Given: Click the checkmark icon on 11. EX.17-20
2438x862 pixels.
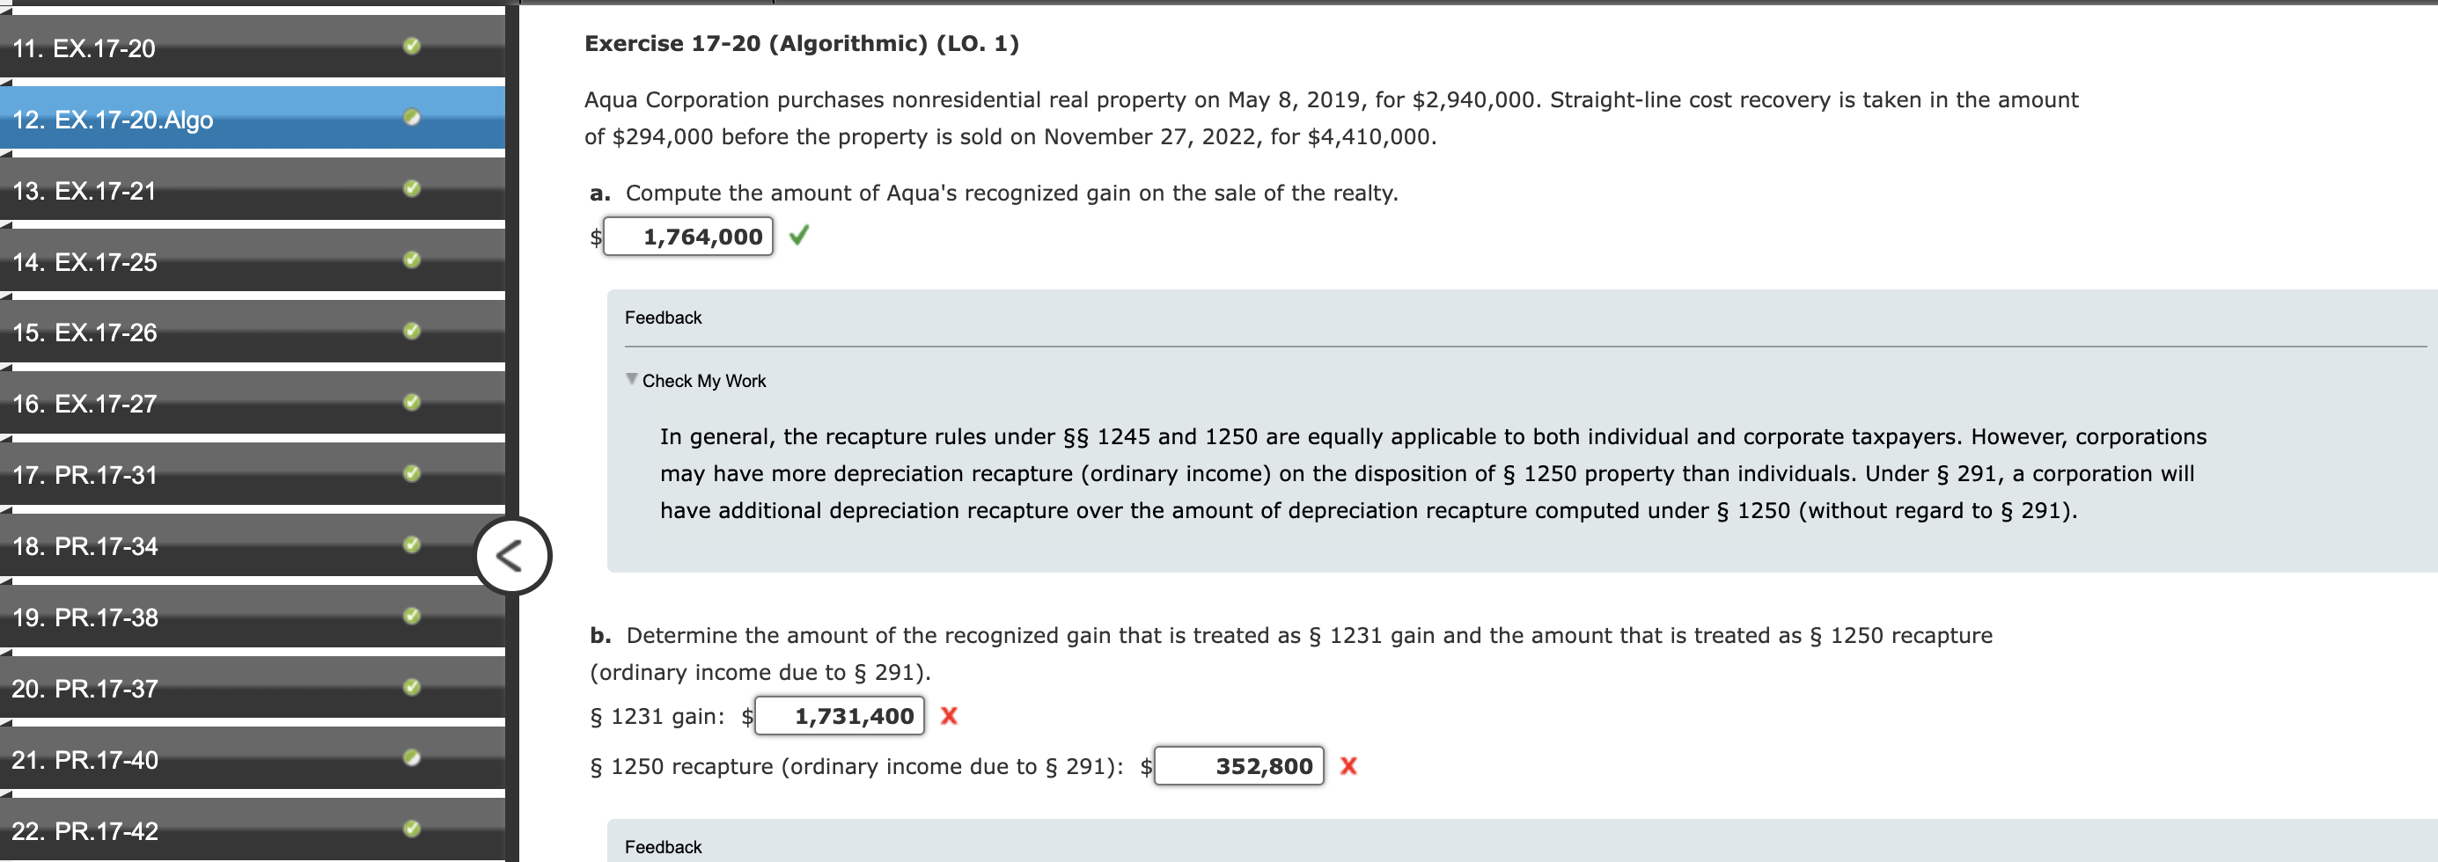Looking at the screenshot, I should point(411,48).
